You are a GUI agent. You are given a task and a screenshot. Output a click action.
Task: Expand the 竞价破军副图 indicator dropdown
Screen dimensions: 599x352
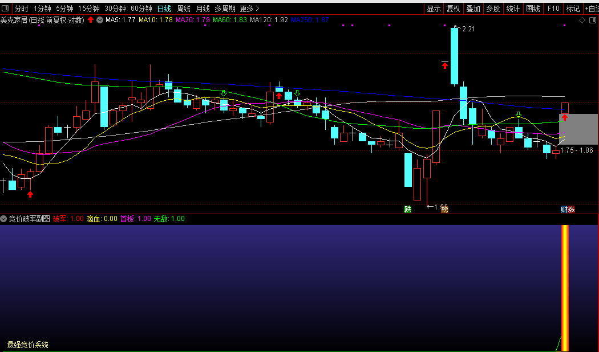pyautogui.click(x=4, y=219)
